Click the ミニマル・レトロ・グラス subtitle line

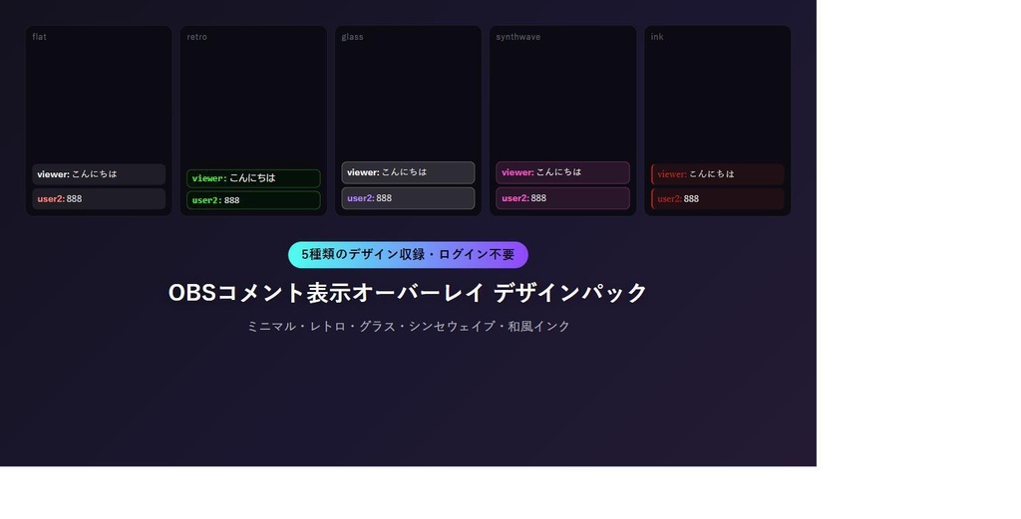[x=408, y=327]
